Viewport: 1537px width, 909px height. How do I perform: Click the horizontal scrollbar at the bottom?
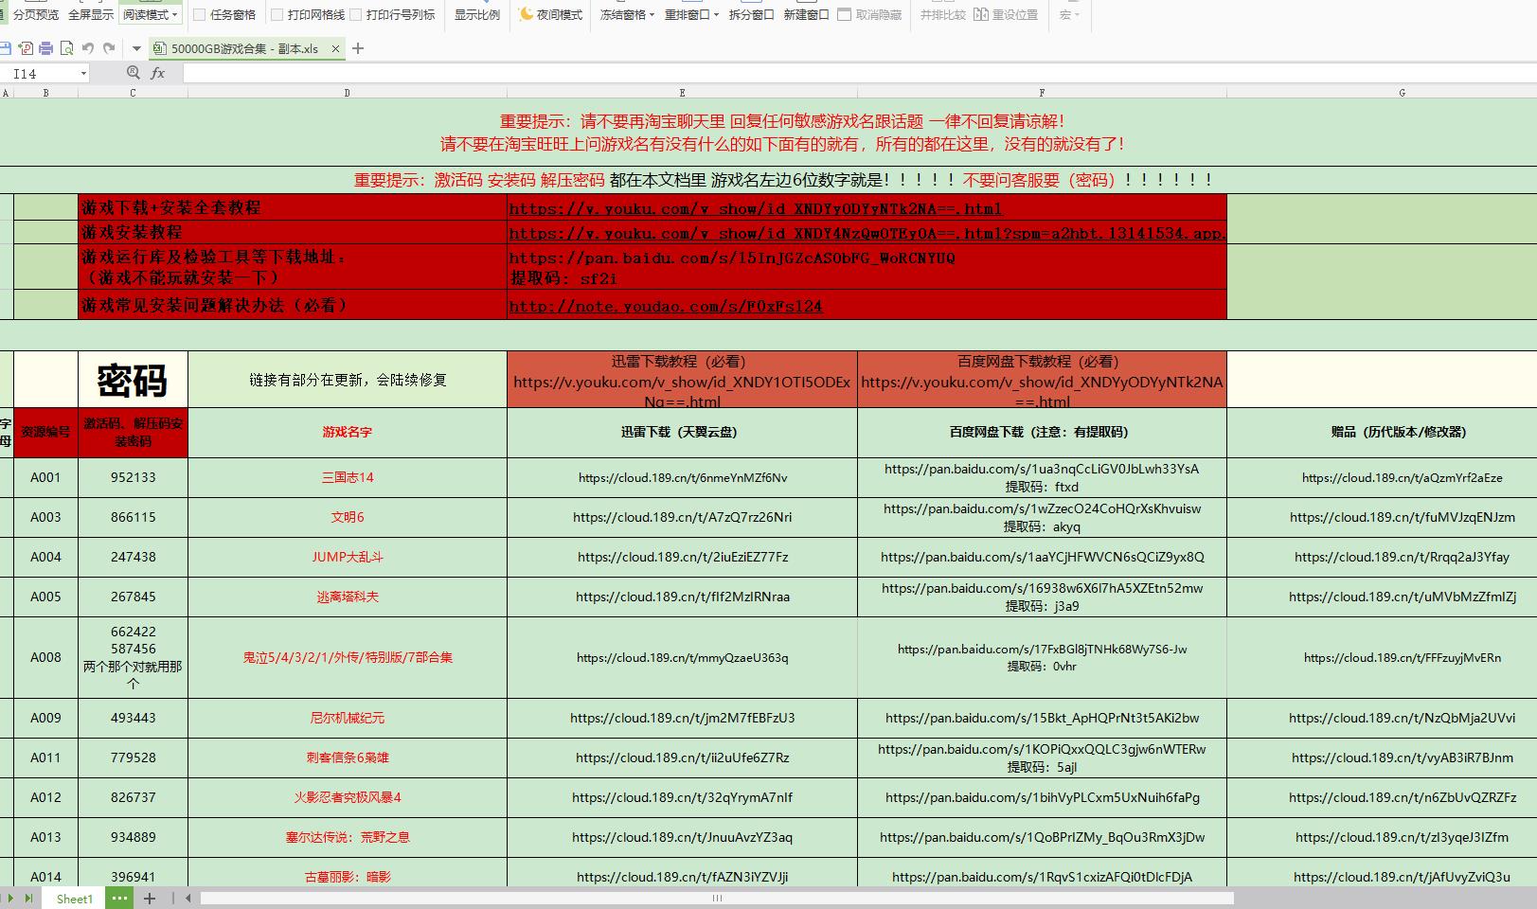(x=717, y=898)
